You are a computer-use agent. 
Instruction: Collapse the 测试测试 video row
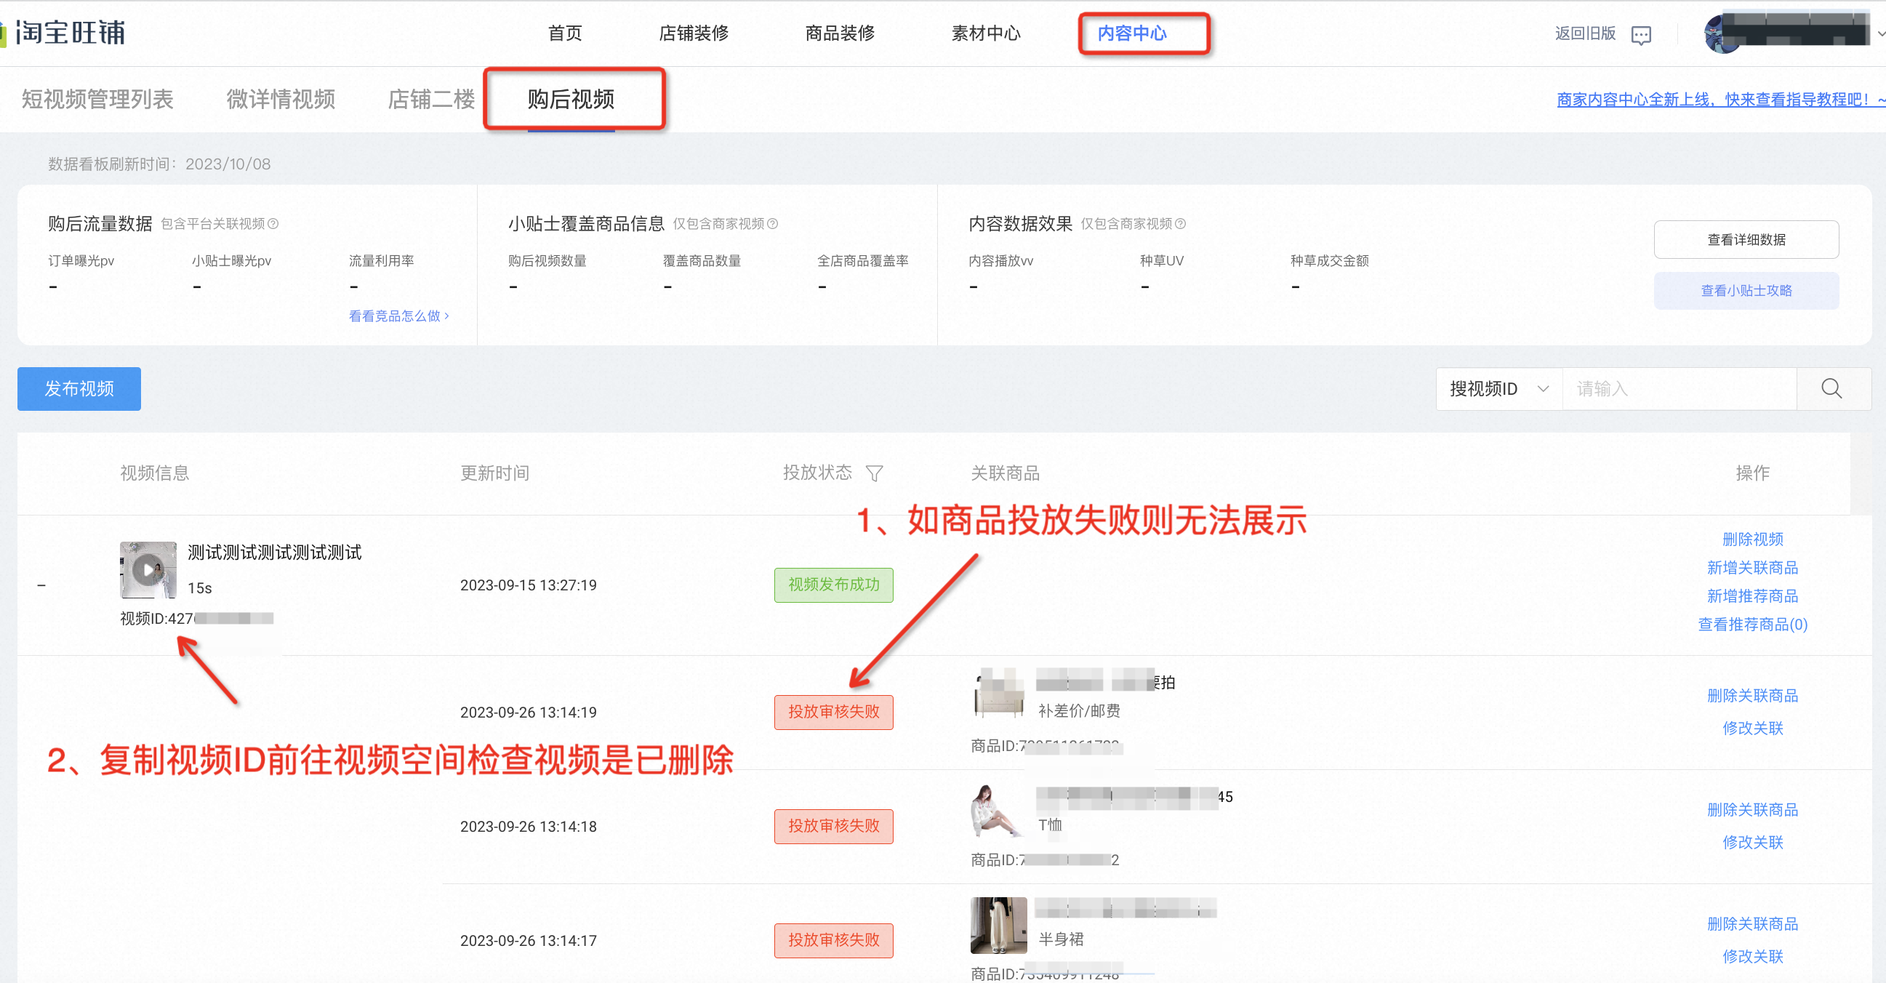click(x=41, y=585)
